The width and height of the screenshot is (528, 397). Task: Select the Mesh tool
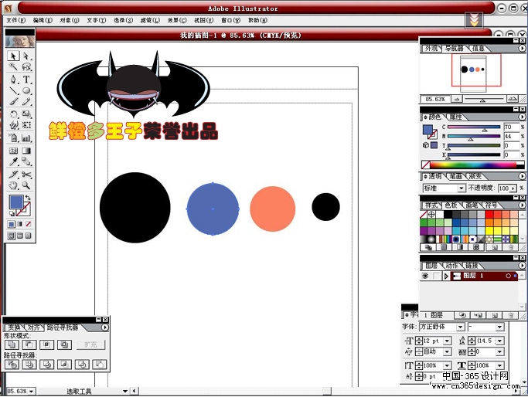click(13, 151)
